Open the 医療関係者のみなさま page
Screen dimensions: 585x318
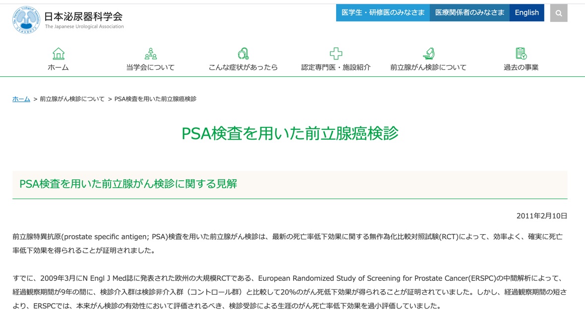point(469,12)
